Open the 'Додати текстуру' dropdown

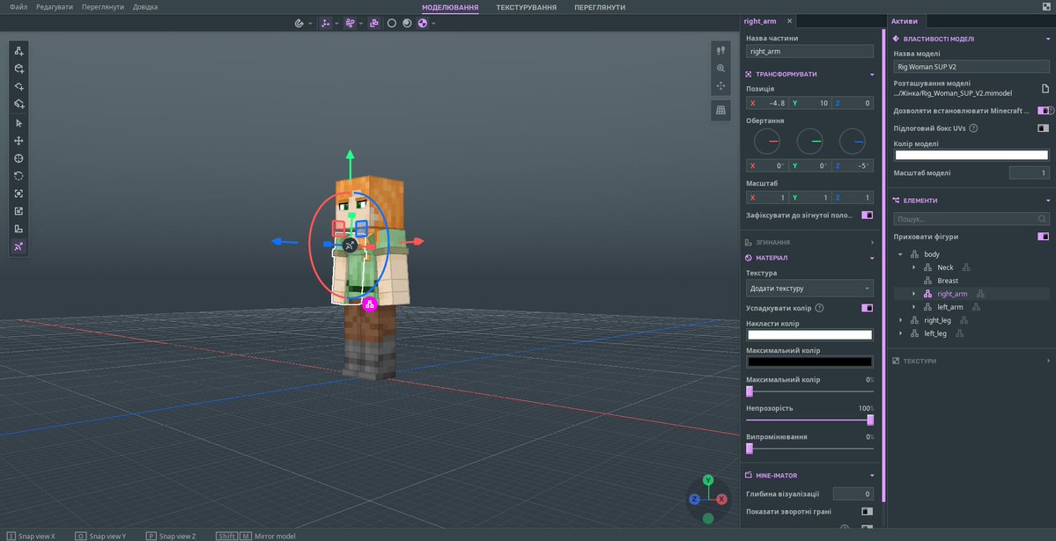click(x=809, y=288)
